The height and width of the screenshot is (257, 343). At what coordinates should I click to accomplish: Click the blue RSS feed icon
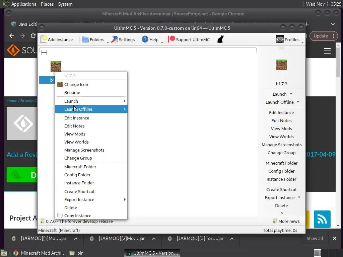tap(322, 219)
